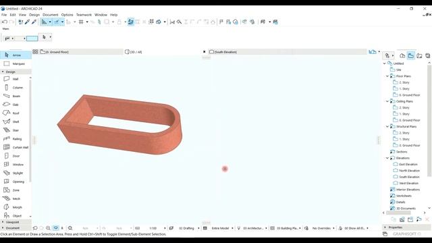The image size is (432, 243).
Task: Select the Marquee tool
Action: click(16, 63)
